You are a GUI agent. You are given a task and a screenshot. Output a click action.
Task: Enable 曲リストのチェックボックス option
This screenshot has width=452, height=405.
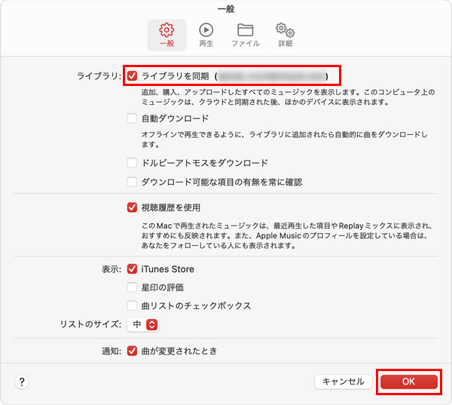[x=132, y=305]
